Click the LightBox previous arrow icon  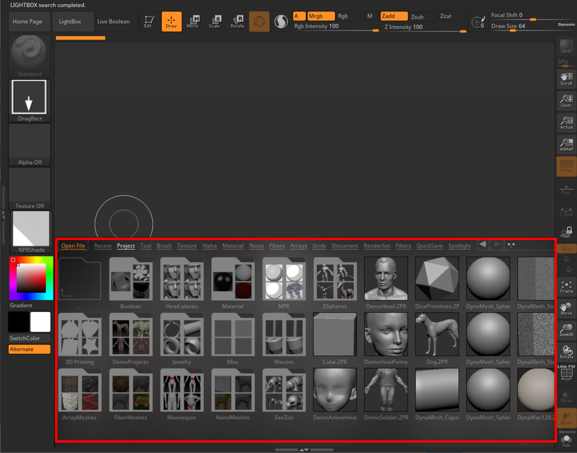pyautogui.click(x=483, y=245)
